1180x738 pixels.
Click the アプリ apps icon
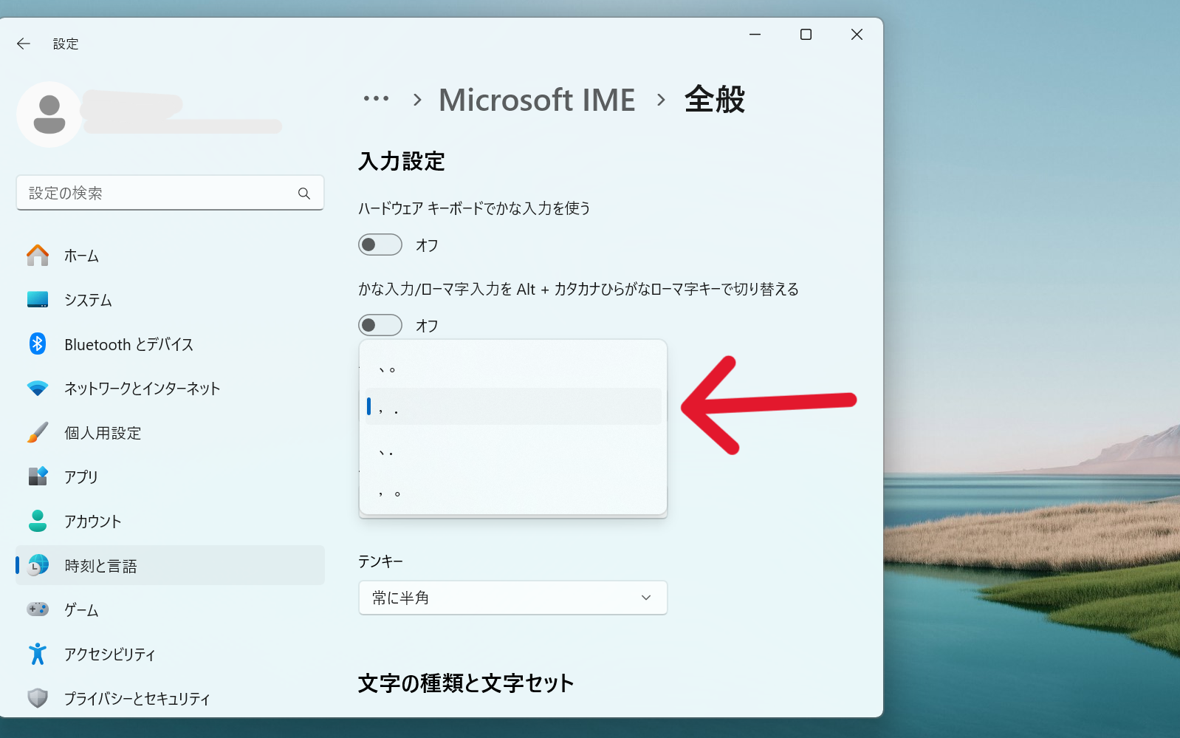click(x=38, y=476)
